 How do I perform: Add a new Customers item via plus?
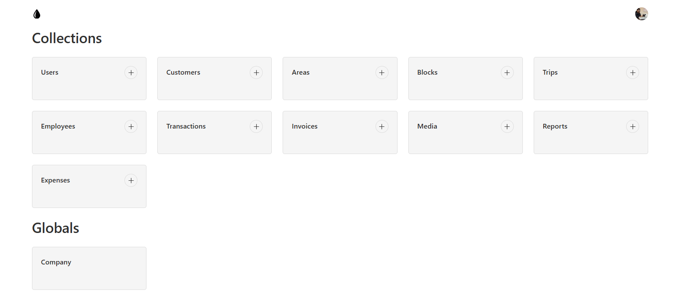pos(256,72)
